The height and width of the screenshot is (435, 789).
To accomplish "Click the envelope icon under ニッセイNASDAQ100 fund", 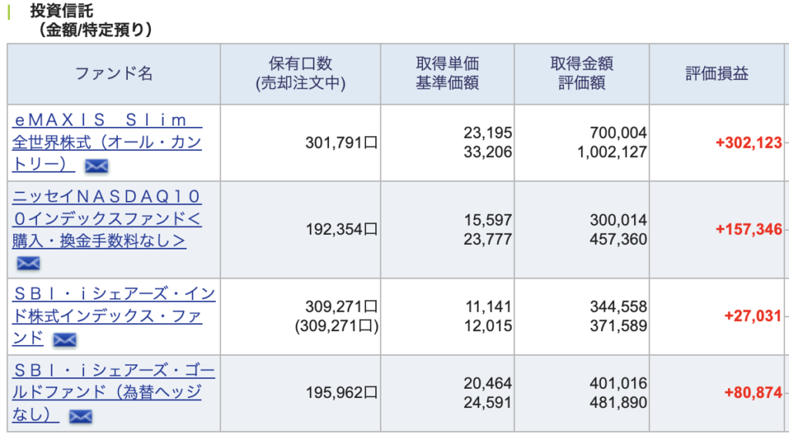I will (x=28, y=263).
